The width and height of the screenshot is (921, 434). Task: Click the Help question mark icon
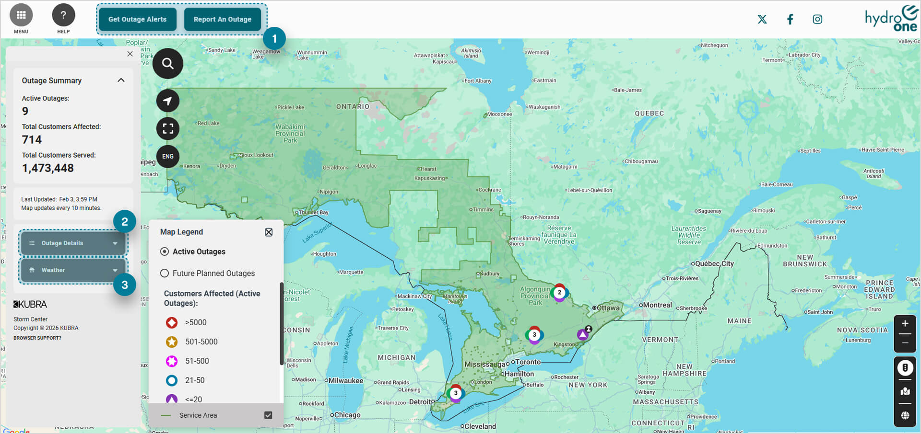point(63,14)
